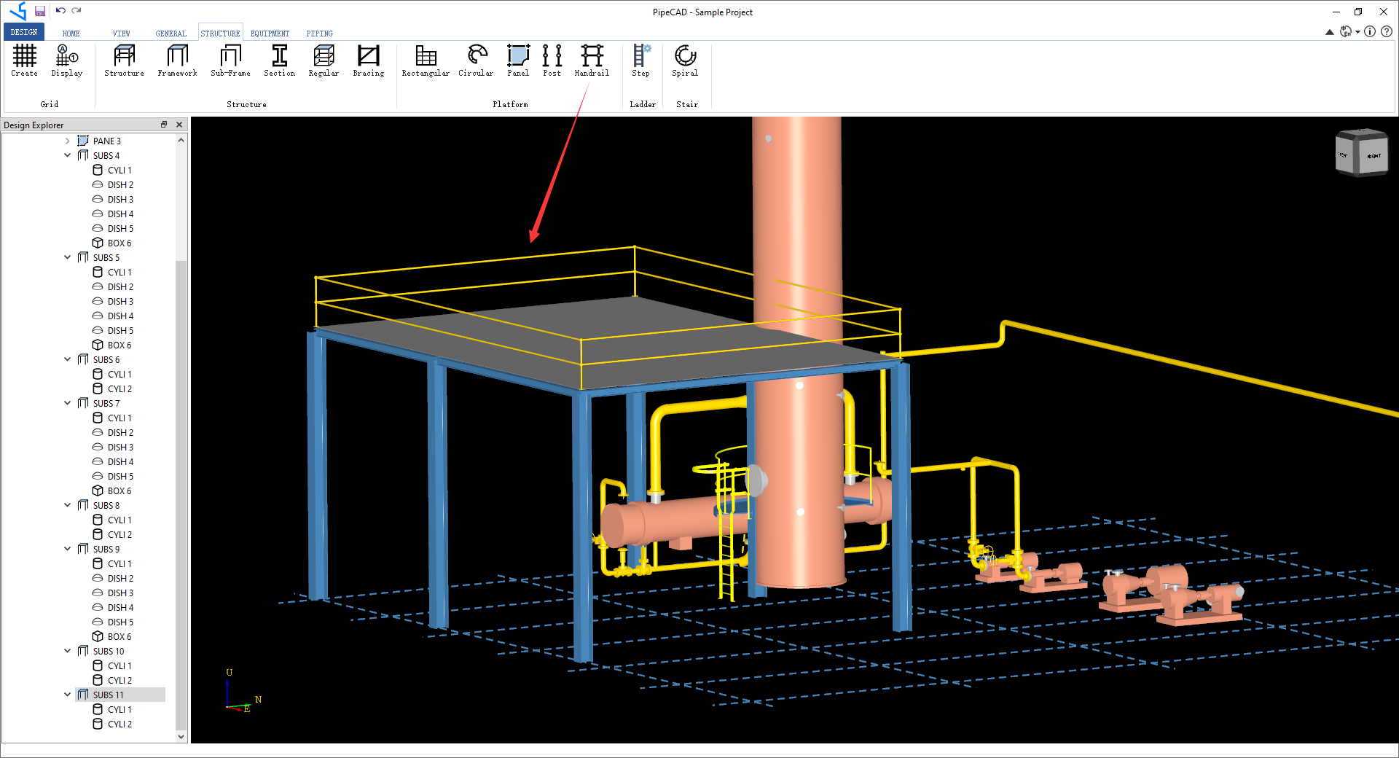Click the Undo button

pyautogui.click(x=62, y=11)
